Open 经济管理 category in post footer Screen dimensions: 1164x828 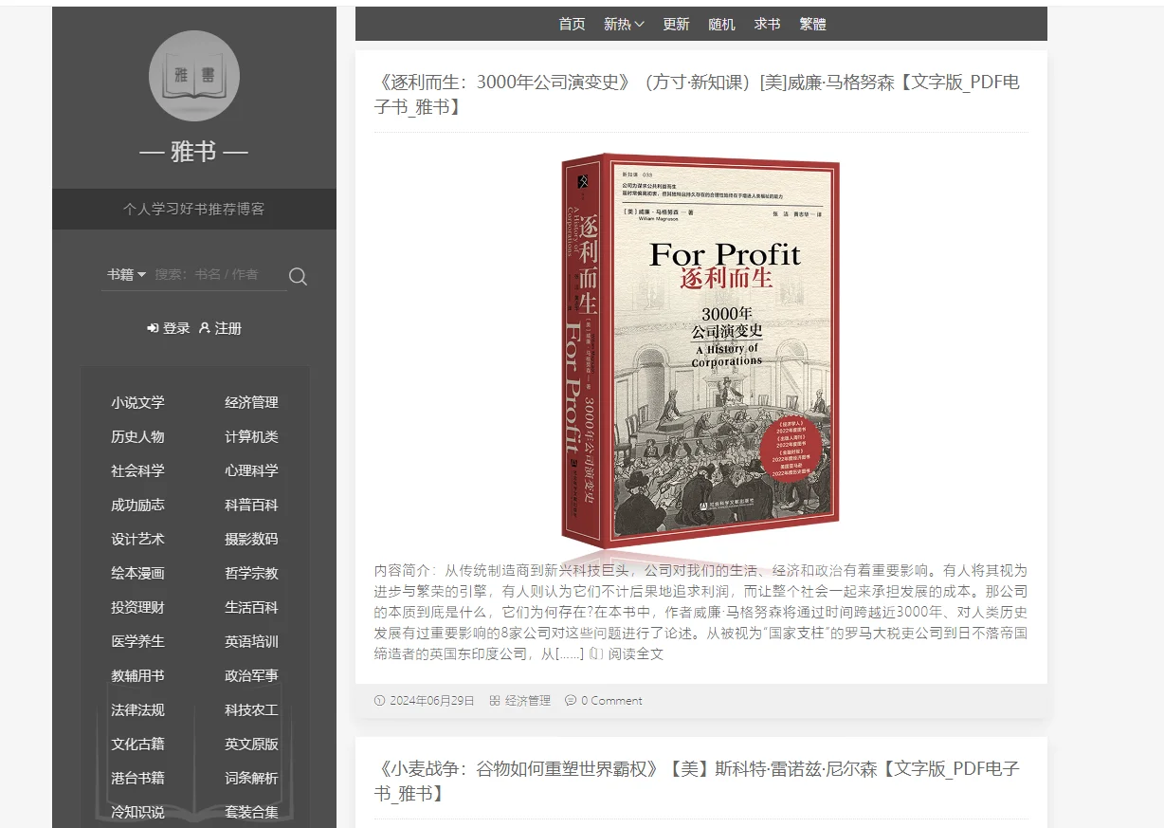(528, 701)
